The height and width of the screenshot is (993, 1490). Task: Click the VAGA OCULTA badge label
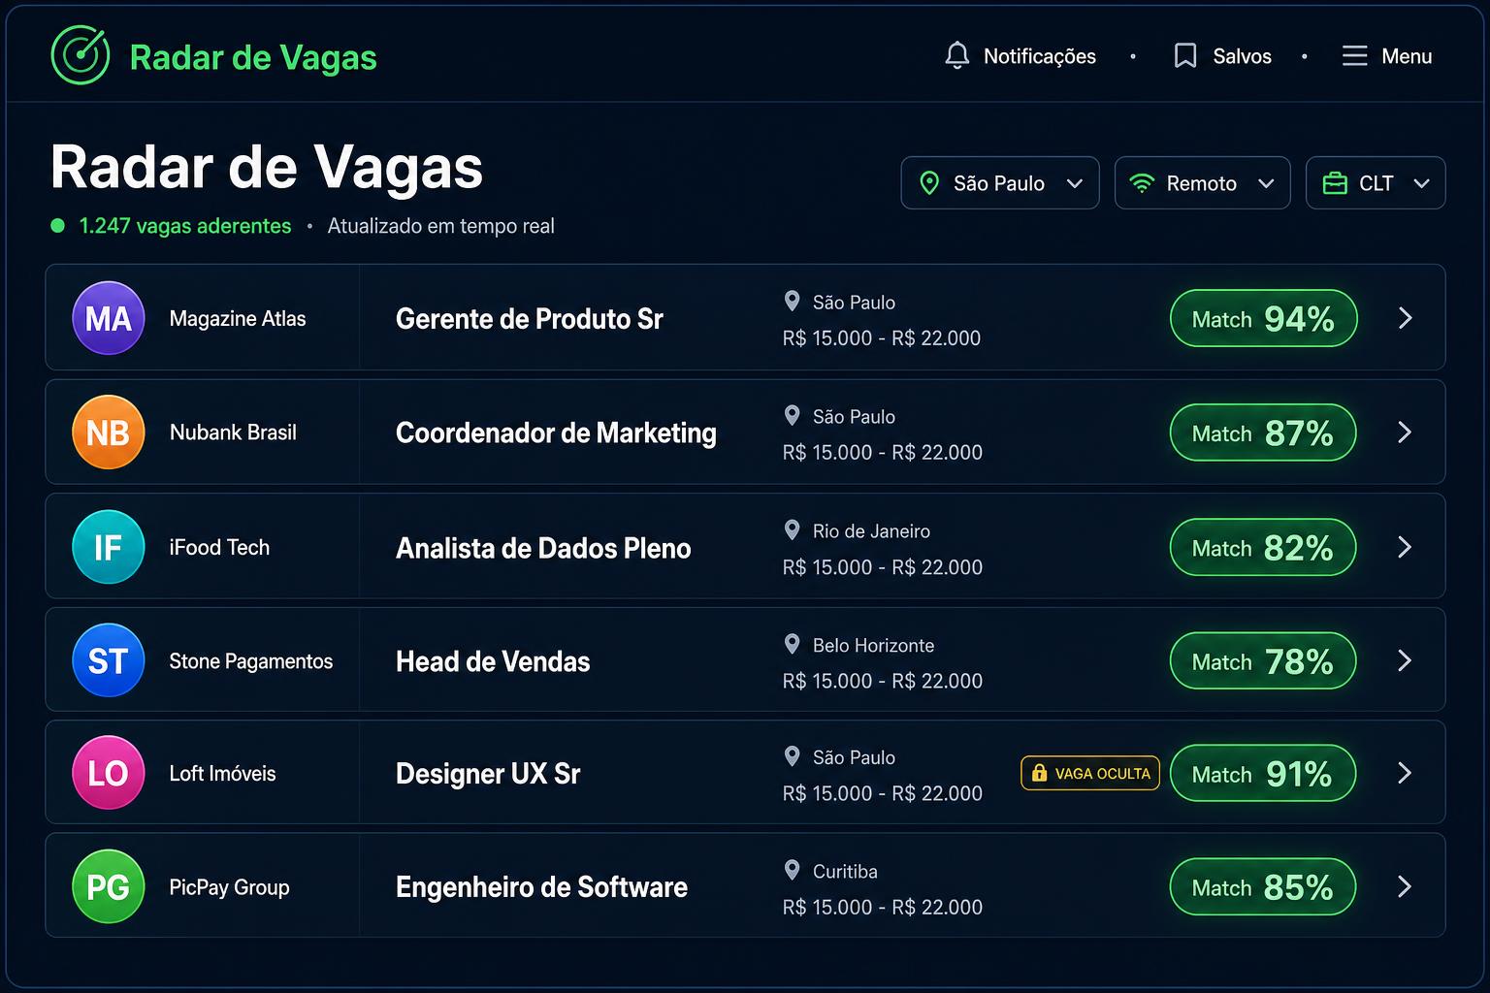pos(1103,774)
